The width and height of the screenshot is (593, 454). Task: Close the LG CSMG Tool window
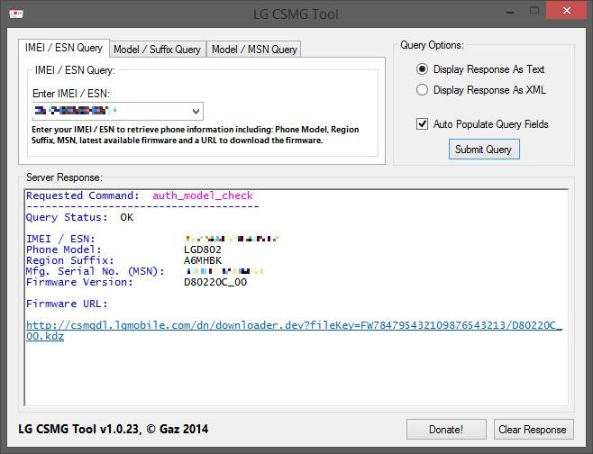(567, 11)
